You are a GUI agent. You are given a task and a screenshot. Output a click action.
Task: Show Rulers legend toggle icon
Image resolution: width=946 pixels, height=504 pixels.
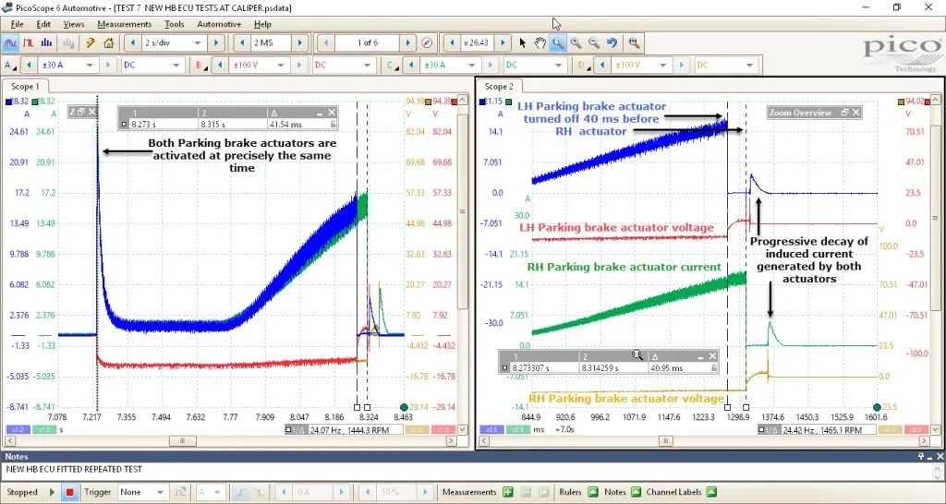pos(593,492)
